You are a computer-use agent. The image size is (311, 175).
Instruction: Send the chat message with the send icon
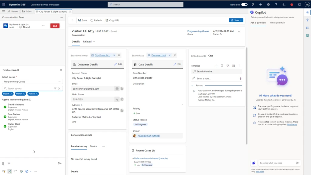(60, 163)
